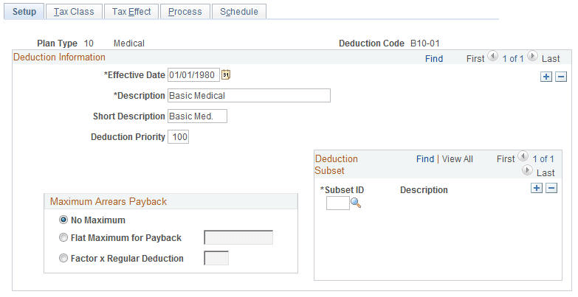
Task: Select the No Maximum radio option
Action: pos(64,220)
